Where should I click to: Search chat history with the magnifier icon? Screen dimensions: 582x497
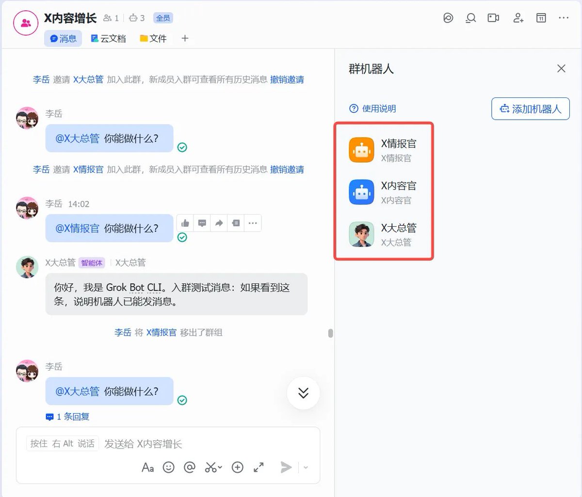tap(470, 18)
